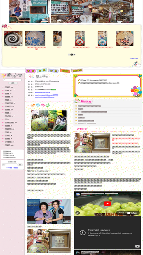The height and width of the screenshot is (255, 143).
Task: Open the first magenta navigation tab
Action: [31, 71]
